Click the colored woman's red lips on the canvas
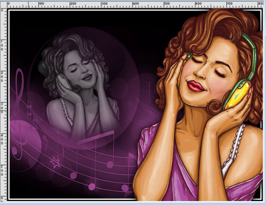This screenshot has width=266, height=205. tap(196, 86)
